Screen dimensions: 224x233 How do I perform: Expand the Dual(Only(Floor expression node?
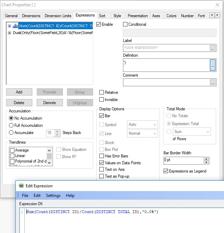(9, 33)
